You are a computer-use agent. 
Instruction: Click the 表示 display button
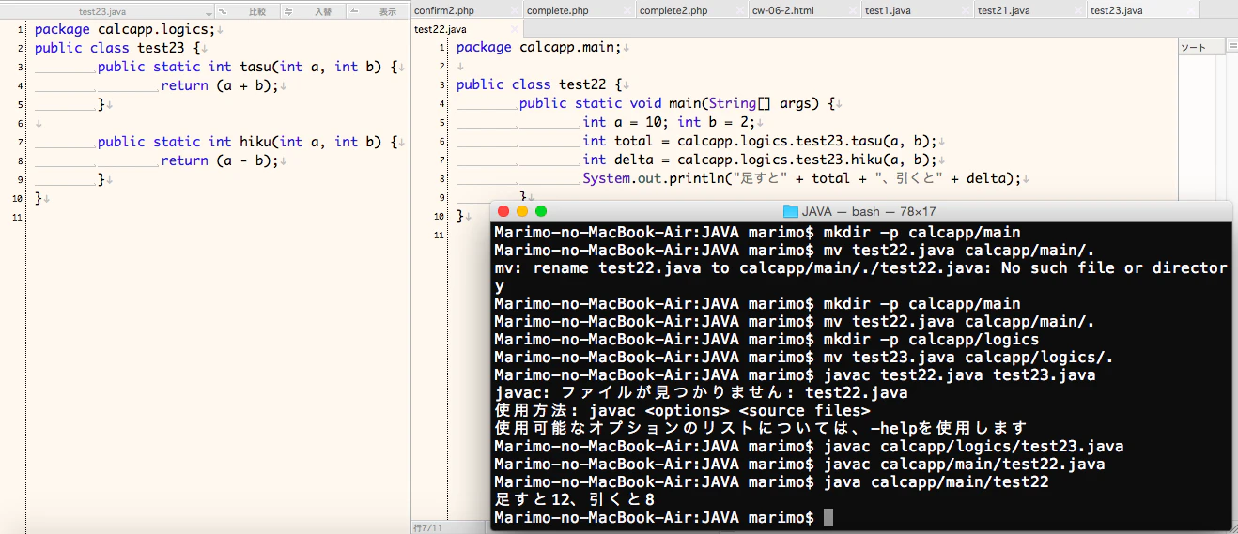pos(378,12)
